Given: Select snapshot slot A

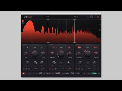Looking at the screenshot, I should (23, 73).
